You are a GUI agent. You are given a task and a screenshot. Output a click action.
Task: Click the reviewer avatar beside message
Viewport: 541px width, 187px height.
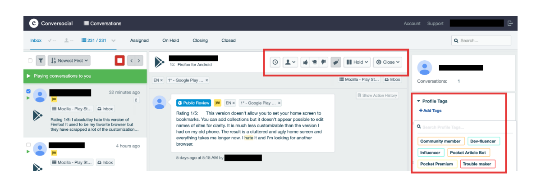pyautogui.click(x=160, y=102)
